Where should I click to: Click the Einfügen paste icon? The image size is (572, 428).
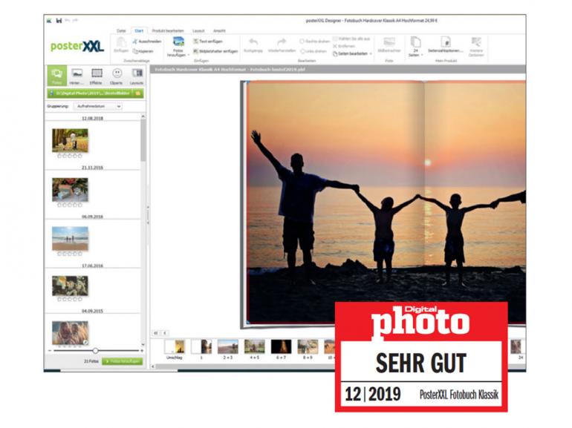pos(121,42)
